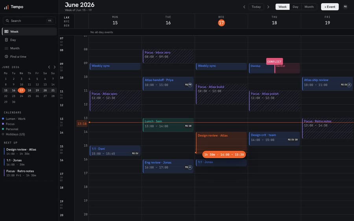Enable the Holidays (US) calendar
Viewport: 354px width, 221px height.
pyautogui.click(x=3, y=134)
